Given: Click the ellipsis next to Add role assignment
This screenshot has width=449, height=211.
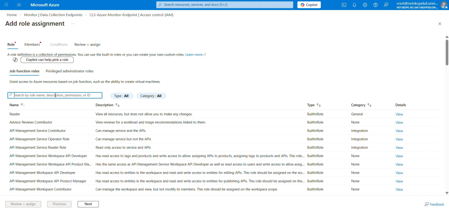Looking at the screenshot, I should (73, 24).
